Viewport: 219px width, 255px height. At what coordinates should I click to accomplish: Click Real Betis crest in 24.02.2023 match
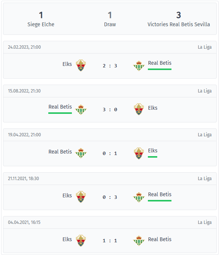(139, 66)
